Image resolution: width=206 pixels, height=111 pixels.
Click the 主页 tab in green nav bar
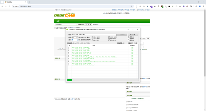point(58,21)
